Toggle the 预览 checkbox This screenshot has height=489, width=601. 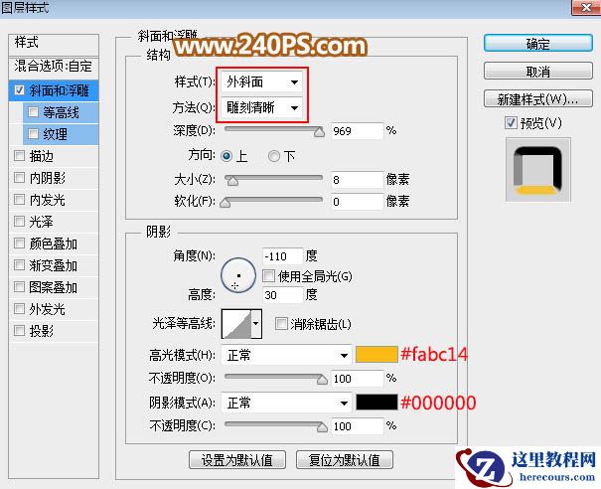pos(511,122)
